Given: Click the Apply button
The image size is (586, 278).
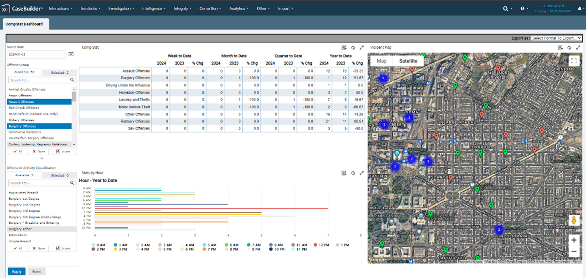Looking at the screenshot, I should click(16, 271).
